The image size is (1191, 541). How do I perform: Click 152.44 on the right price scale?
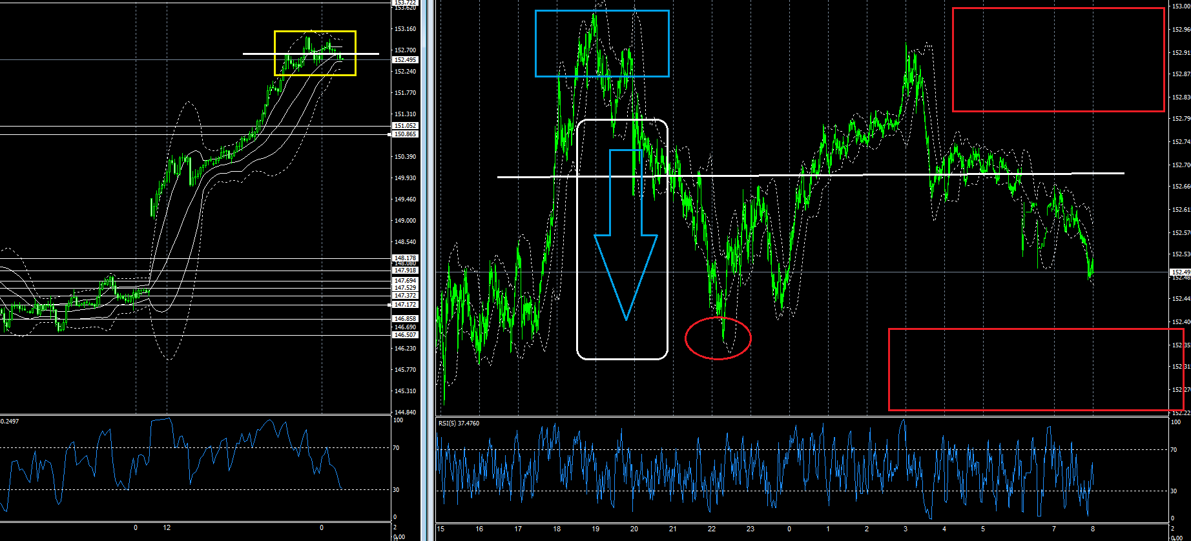point(1181,299)
